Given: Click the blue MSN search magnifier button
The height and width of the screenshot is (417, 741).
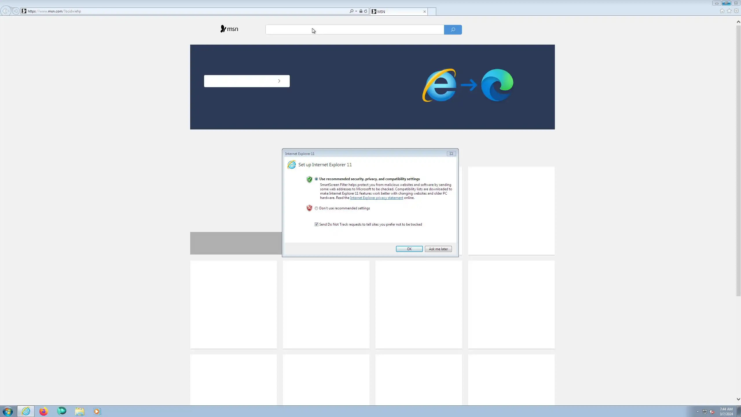Looking at the screenshot, I should point(453,30).
